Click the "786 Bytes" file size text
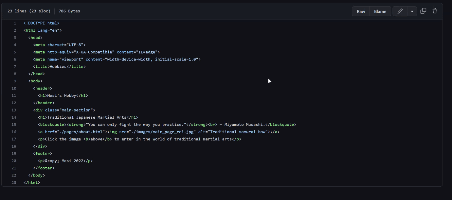452x200 pixels. pos(69,11)
